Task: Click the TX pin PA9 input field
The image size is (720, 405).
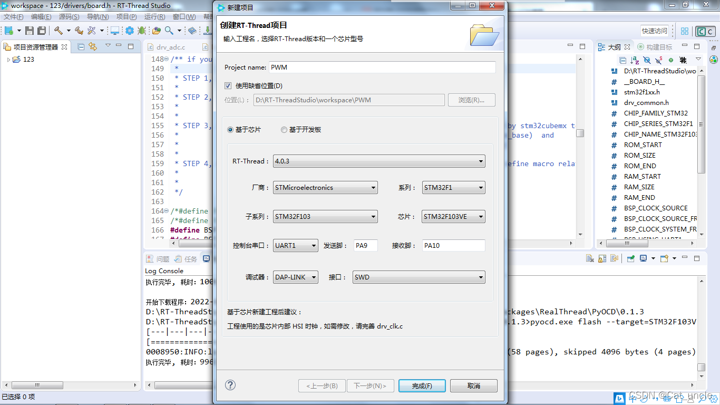Action: 366,246
